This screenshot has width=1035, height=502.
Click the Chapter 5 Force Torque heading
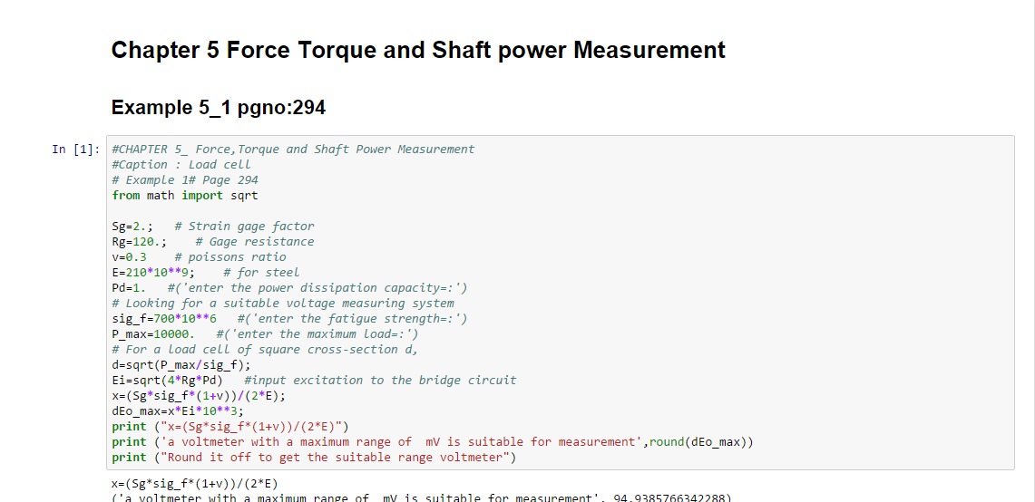pos(418,50)
